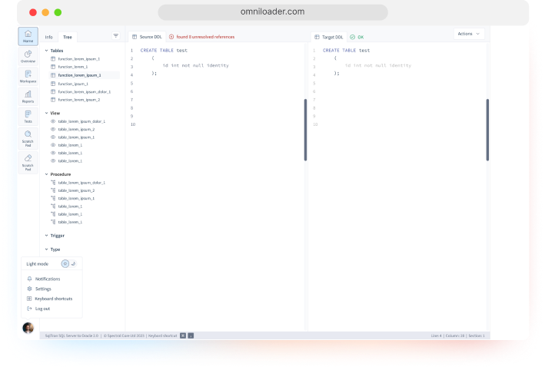The height and width of the screenshot is (370, 545).
Task: Select table function_lorem_ipsum_dolor_1
Action: pyautogui.click(x=84, y=91)
